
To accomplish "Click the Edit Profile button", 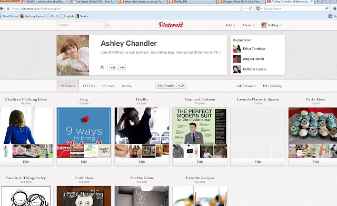I will coord(166,86).
